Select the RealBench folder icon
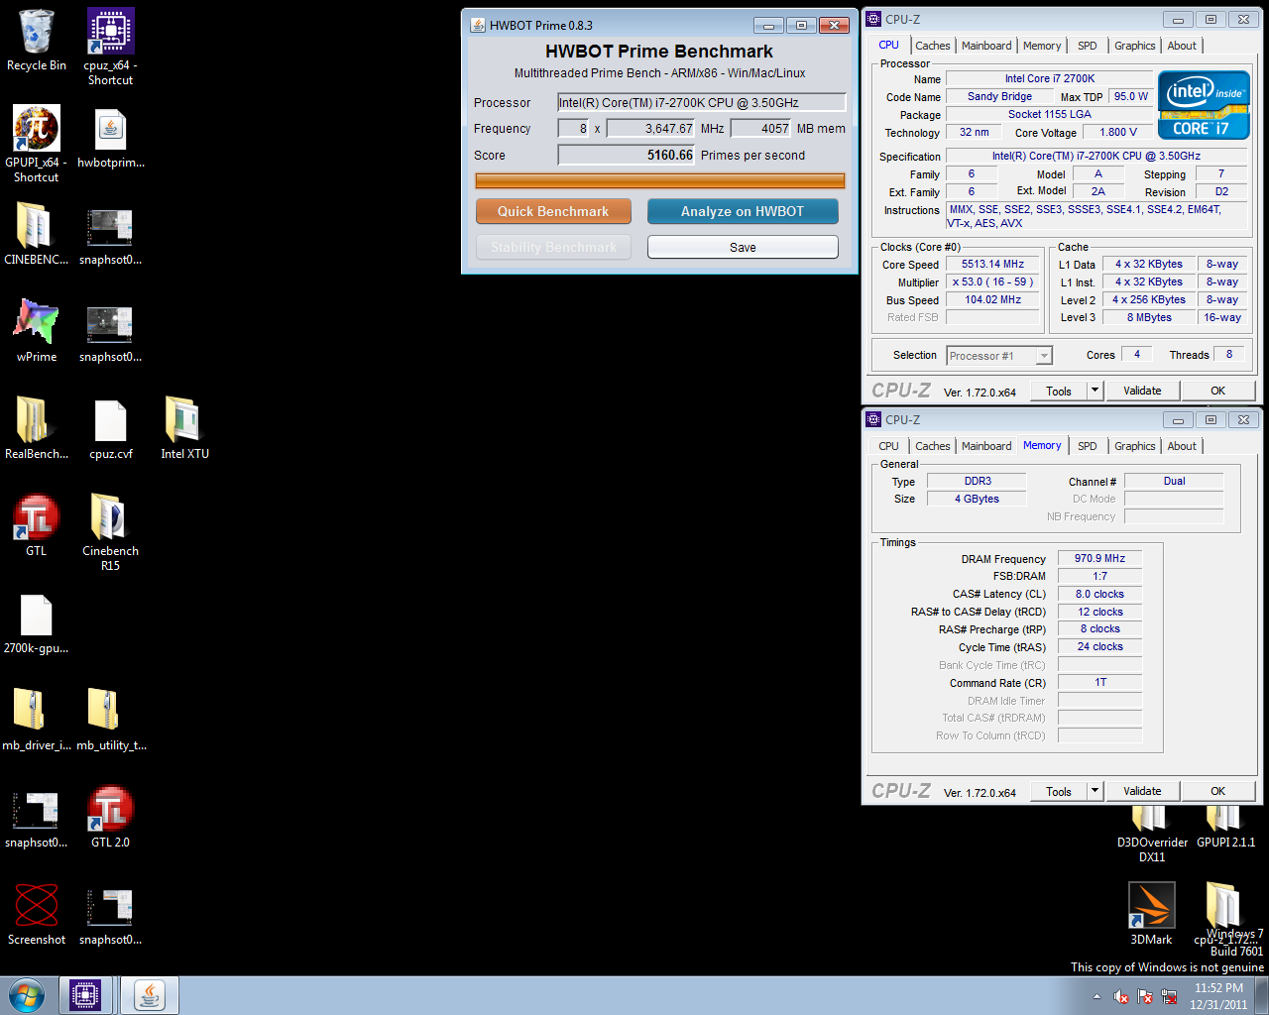The width and height of the screenshot is (1269, 1015). (37, 428)
